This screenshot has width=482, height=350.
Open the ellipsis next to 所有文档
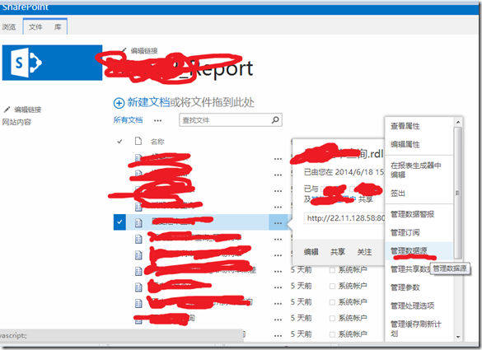(157, 120)
